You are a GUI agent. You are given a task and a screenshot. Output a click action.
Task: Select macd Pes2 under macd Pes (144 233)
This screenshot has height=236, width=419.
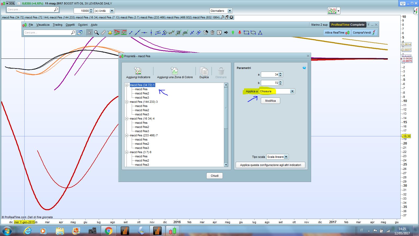tap(142, 110)
